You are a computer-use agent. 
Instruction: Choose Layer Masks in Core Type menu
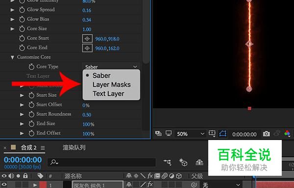(111, 85)
